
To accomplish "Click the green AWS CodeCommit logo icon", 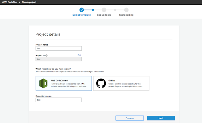I will [44, 83].
